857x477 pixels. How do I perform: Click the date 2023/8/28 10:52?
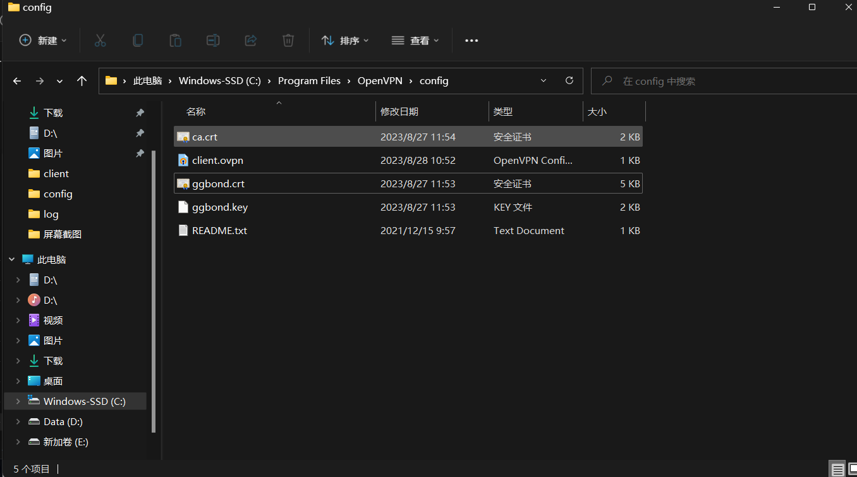pyautogui.click(x=418, y=161)
